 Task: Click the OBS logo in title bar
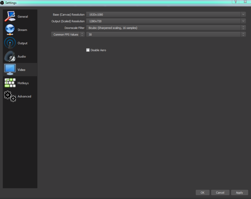coord(2,3)
